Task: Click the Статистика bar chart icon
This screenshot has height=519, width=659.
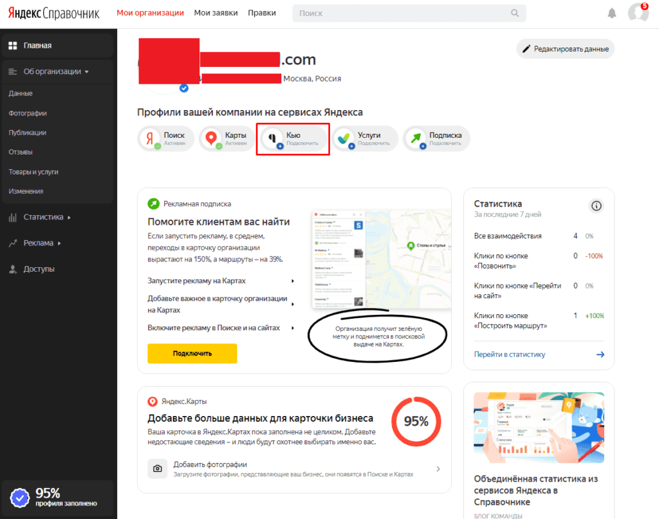Action: point(13,217)
